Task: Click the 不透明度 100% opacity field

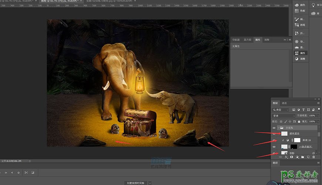Action: pyautogui.click(x=312, y=116)
